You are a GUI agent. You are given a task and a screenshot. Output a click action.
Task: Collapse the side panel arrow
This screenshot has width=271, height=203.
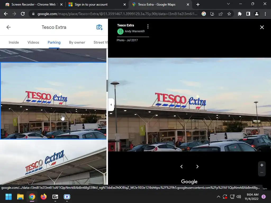pos(111,105)
